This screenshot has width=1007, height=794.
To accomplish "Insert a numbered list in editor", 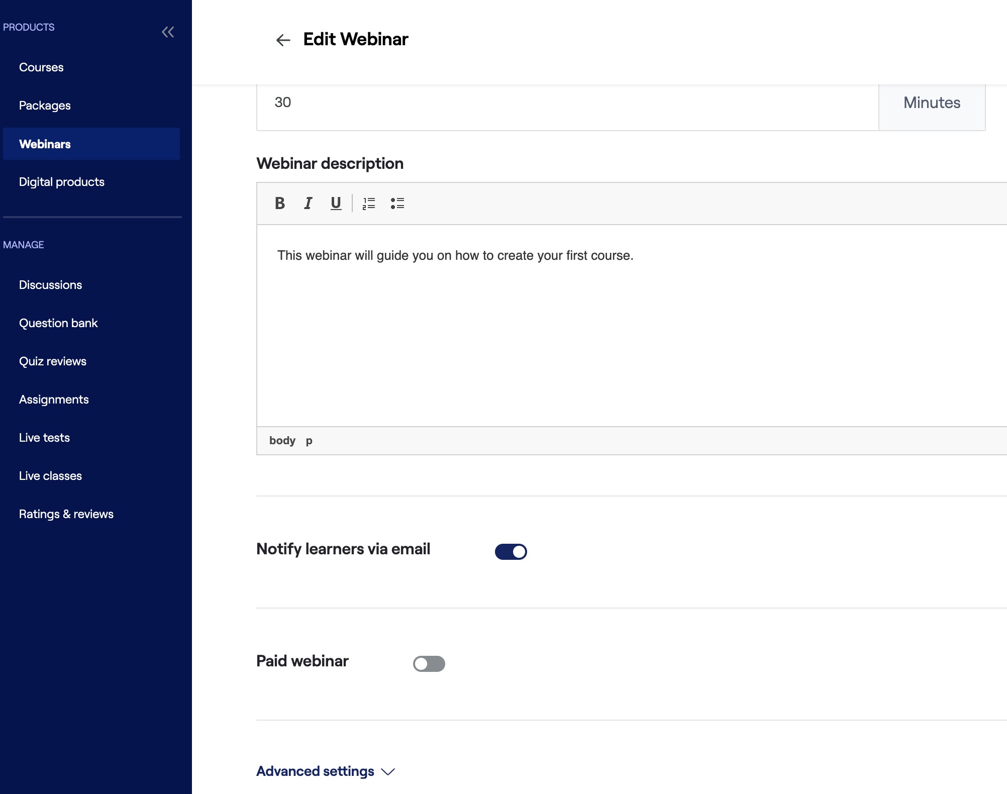I will (369, 203).
